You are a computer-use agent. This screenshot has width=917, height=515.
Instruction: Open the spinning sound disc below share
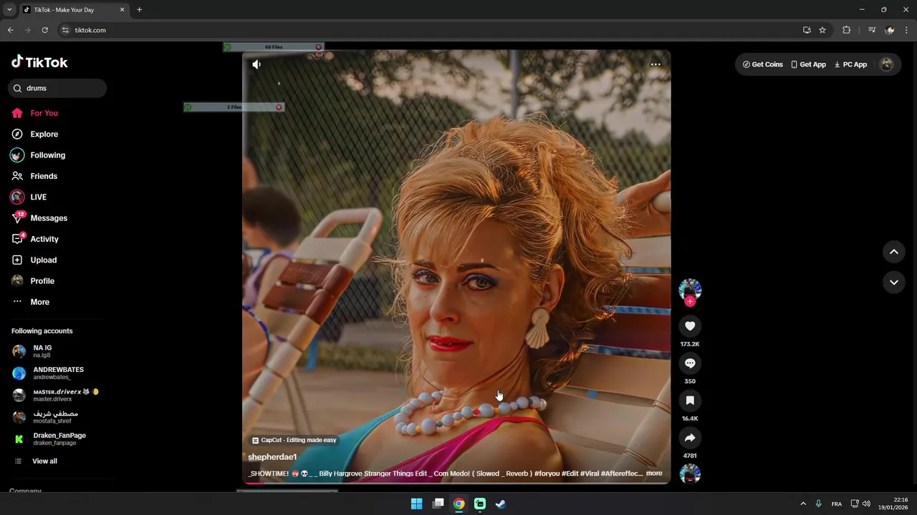click(x=690, y=474)
